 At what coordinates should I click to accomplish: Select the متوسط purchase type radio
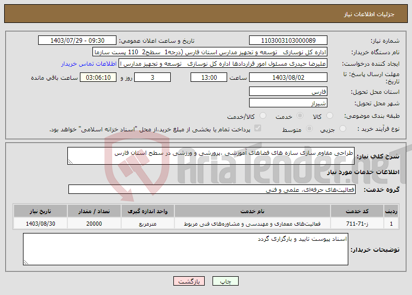310,129
